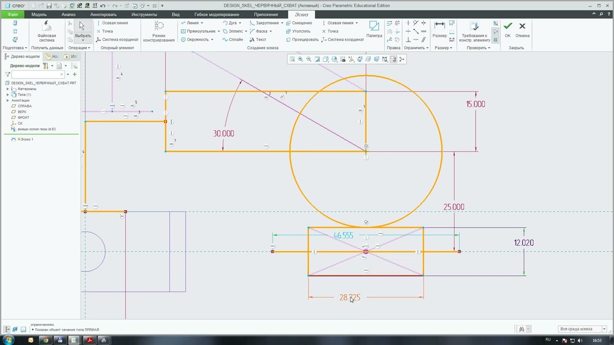Click the Undo arrow in quick access toolbar
614x345 pixels.
(102, 6)
